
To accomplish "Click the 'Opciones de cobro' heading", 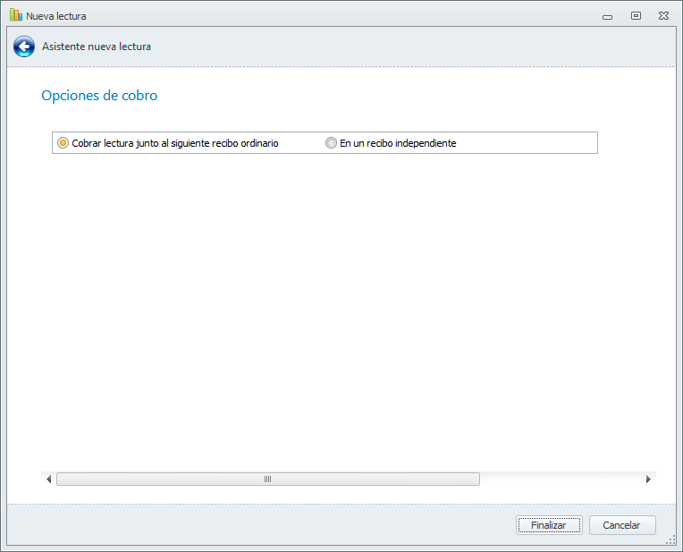I will (99, 96).
